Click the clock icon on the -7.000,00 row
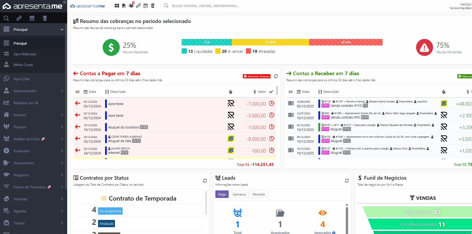Screen dimensions: 472x234 pyautogui.click(x=272, y=103)
